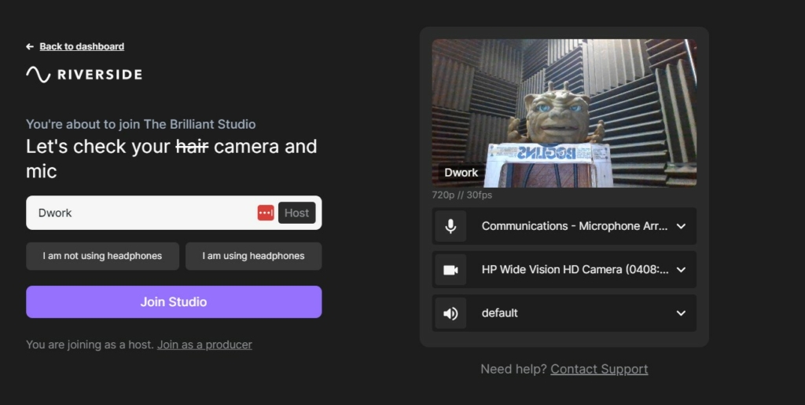Click the Dwork name input field
The height and width of the screenshot is (405, 805).
pyautogui.click(x=142, y=213)
